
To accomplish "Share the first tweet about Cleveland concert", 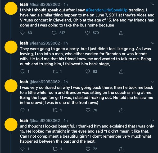I will point(121,33).
